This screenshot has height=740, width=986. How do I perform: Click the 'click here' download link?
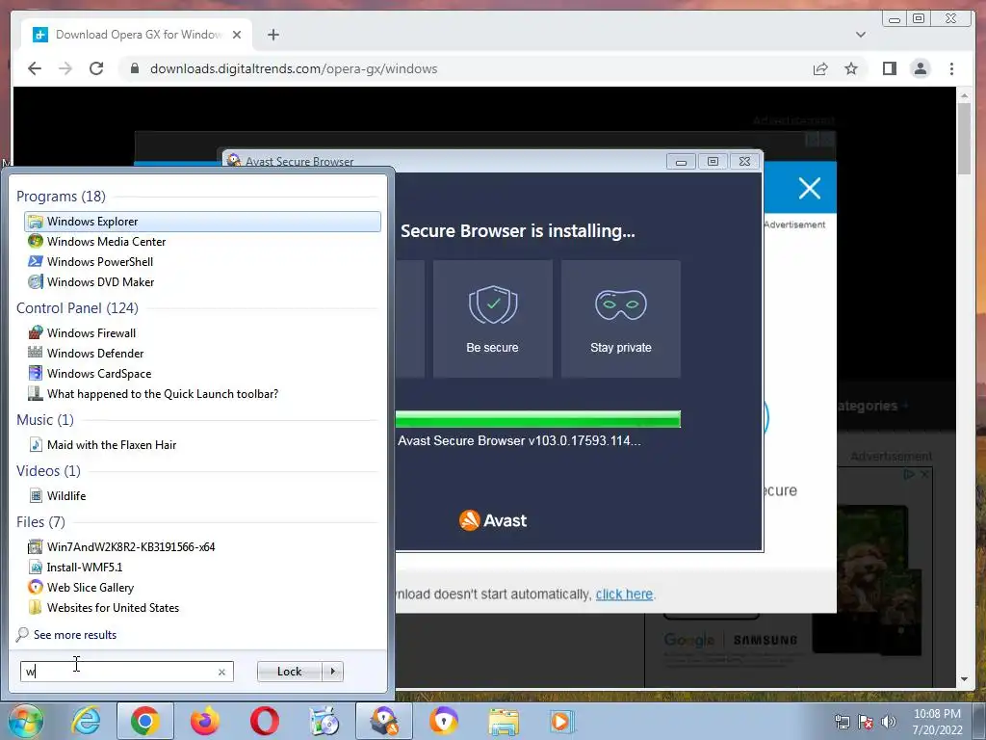624,594
